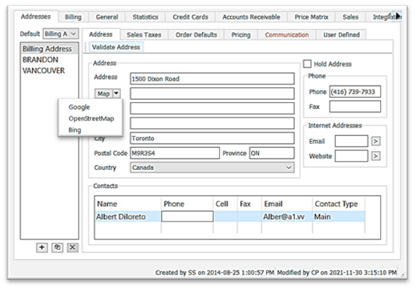Choose OpenStreetMap from the map menu
This screenshot has height=289, width=415.
pyautogui.click(x=92, y=118)
